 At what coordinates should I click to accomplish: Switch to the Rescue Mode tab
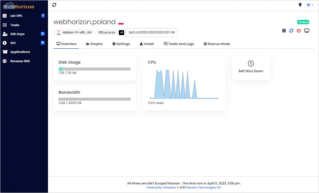tap(217, 44)
